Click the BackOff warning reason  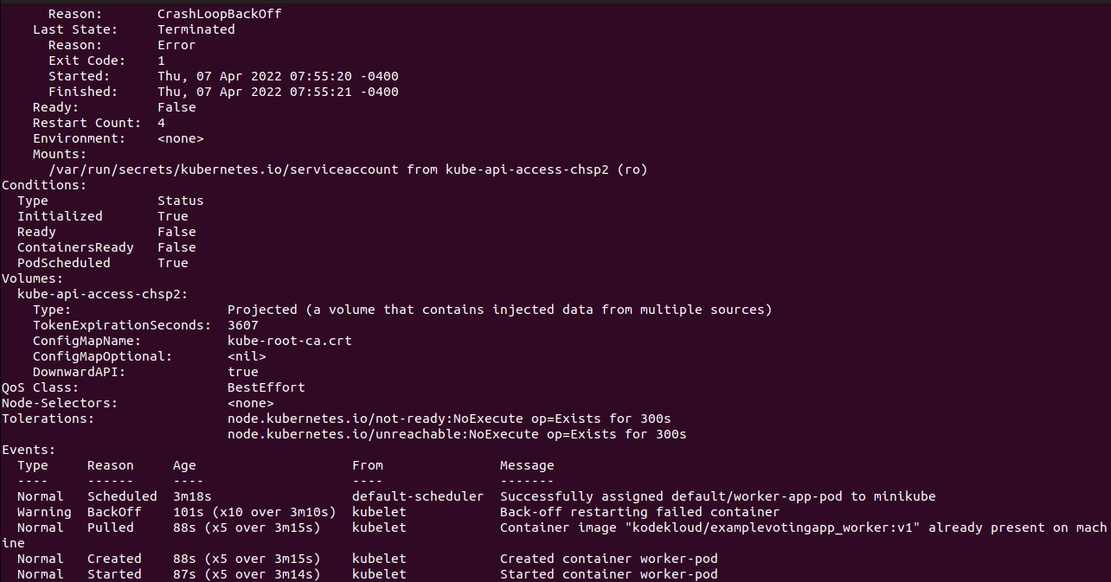(110, 512)
